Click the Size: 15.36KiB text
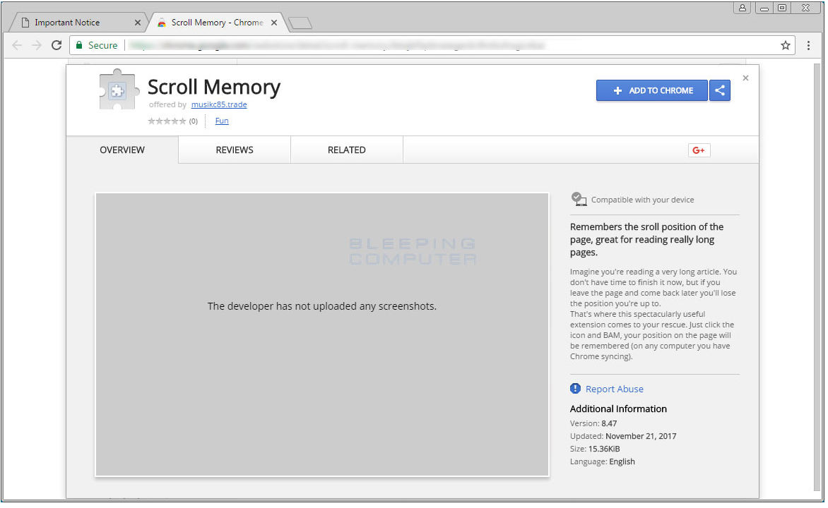Viewport: 828px width, 508px height. [x=595, y=449]
